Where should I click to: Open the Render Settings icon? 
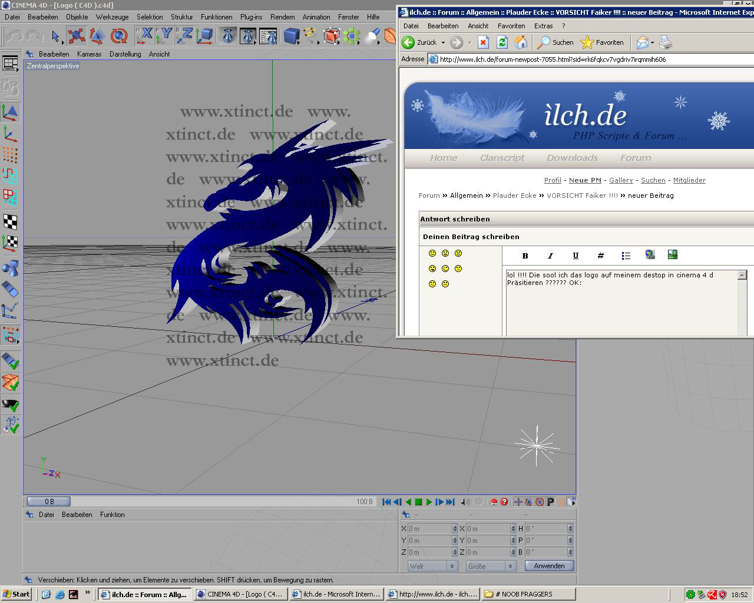pyautogui.click(x=268, y=37)
